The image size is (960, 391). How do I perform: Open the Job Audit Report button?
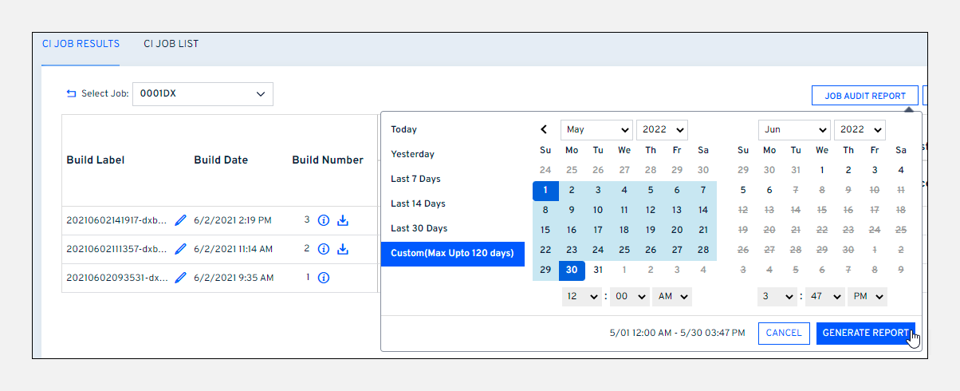(864, 96)
